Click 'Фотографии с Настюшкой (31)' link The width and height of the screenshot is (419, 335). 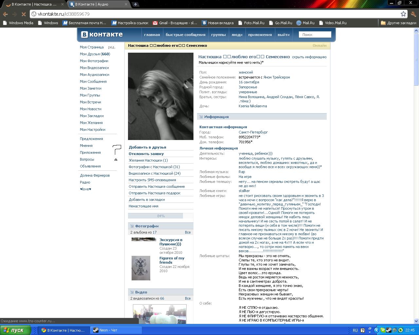pyautogui.click(x=154, y=167)
